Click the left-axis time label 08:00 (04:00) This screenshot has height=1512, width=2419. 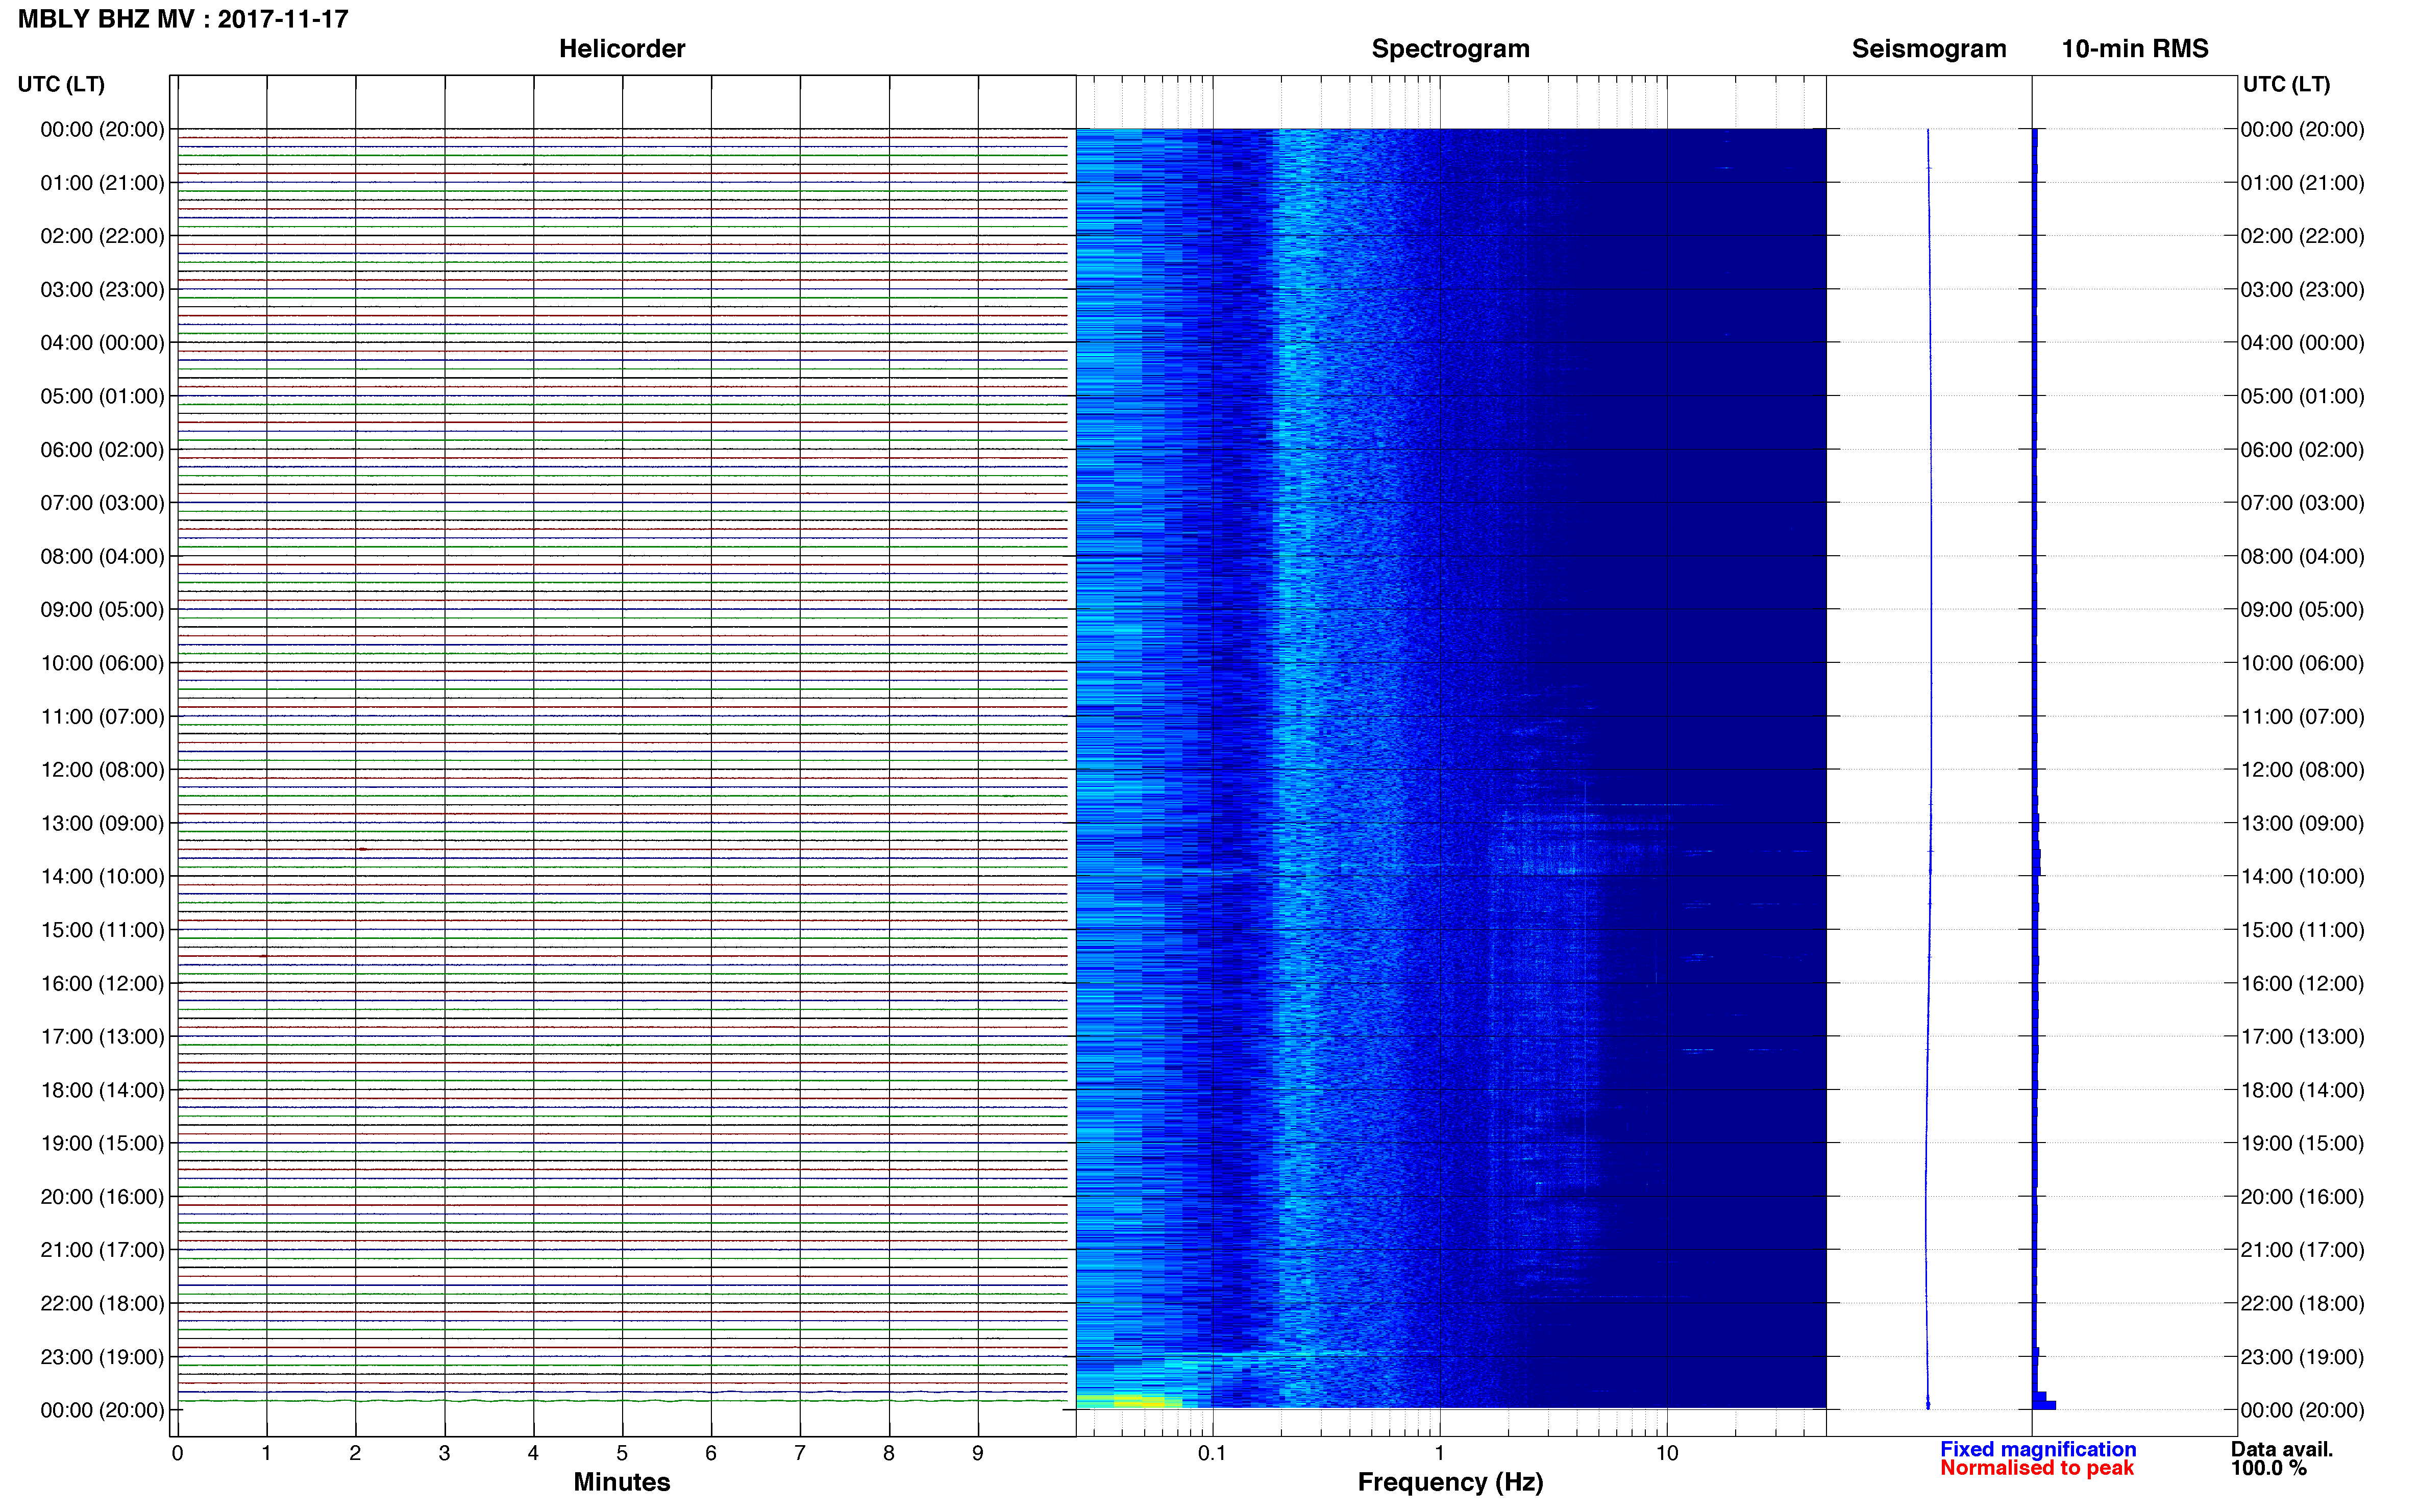point(102,556)
